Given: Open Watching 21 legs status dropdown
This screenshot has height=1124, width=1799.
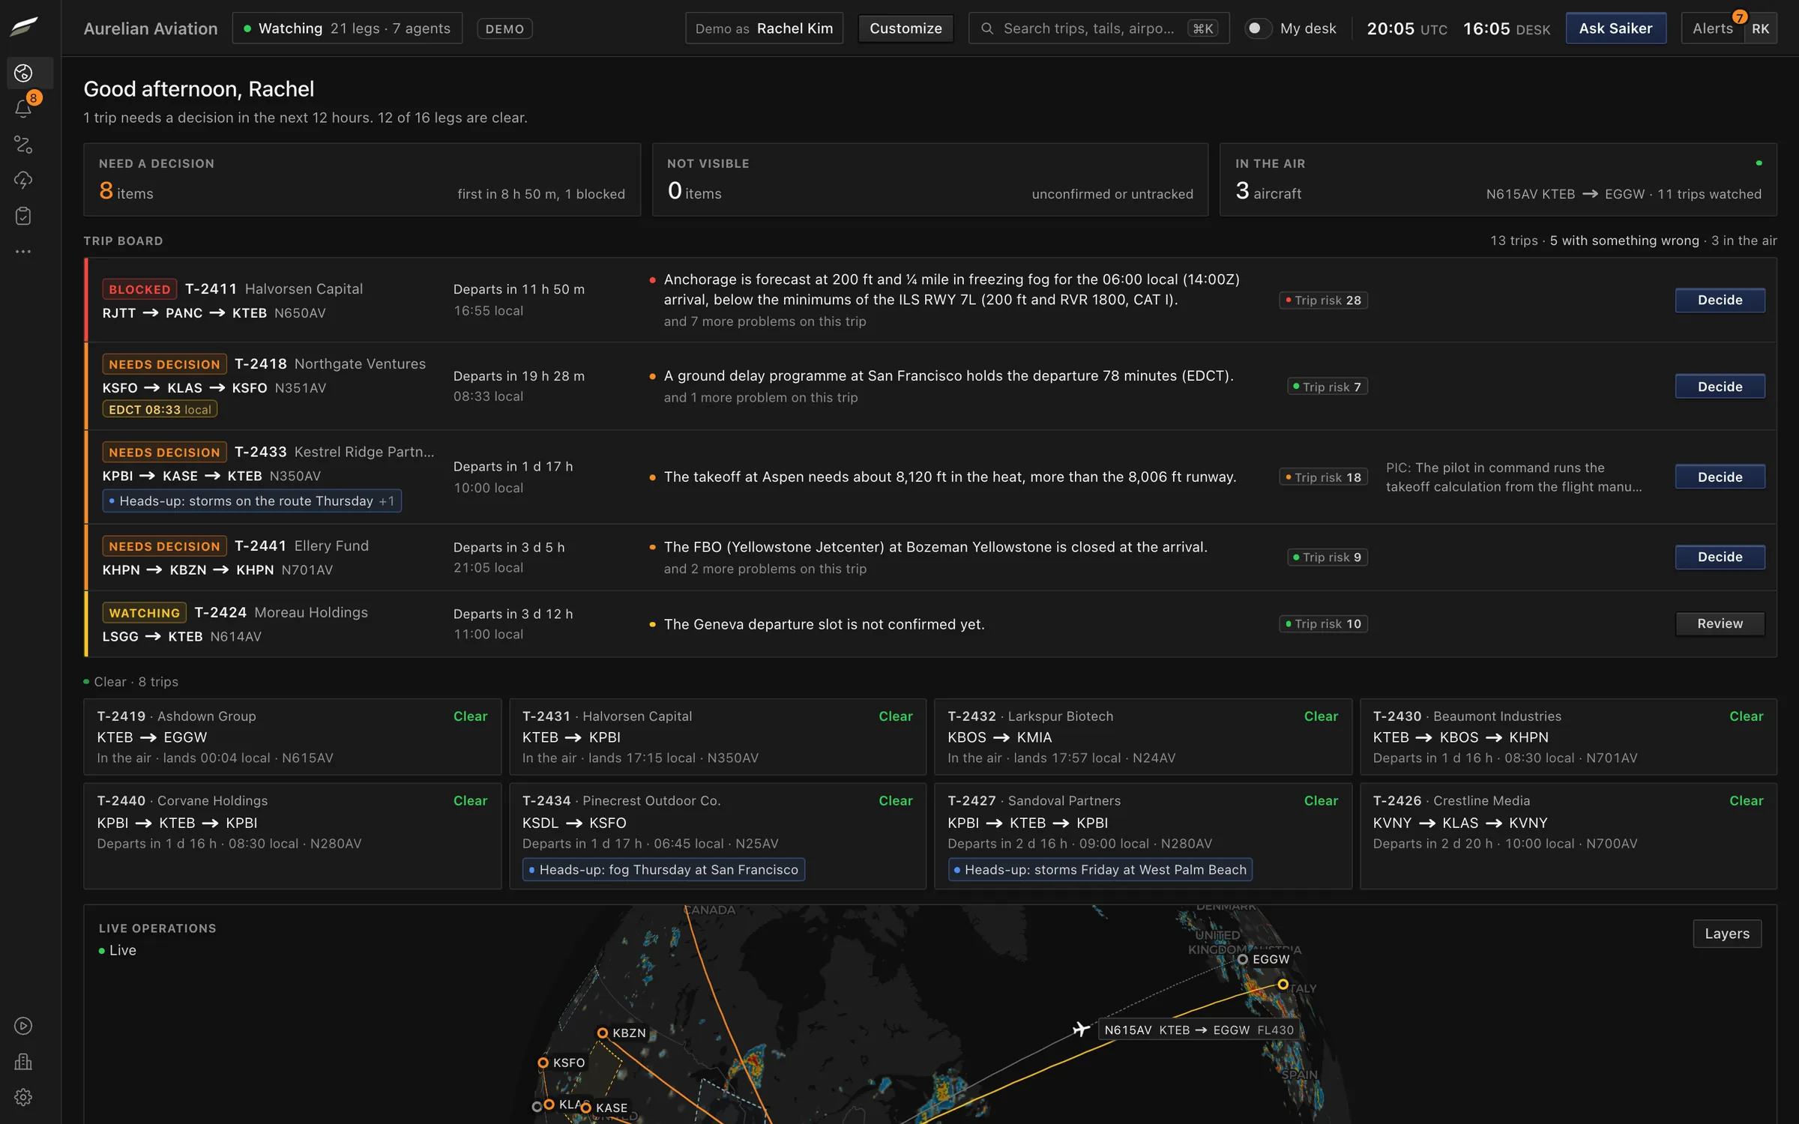Looking at the screenshot, I should (347, 28).
